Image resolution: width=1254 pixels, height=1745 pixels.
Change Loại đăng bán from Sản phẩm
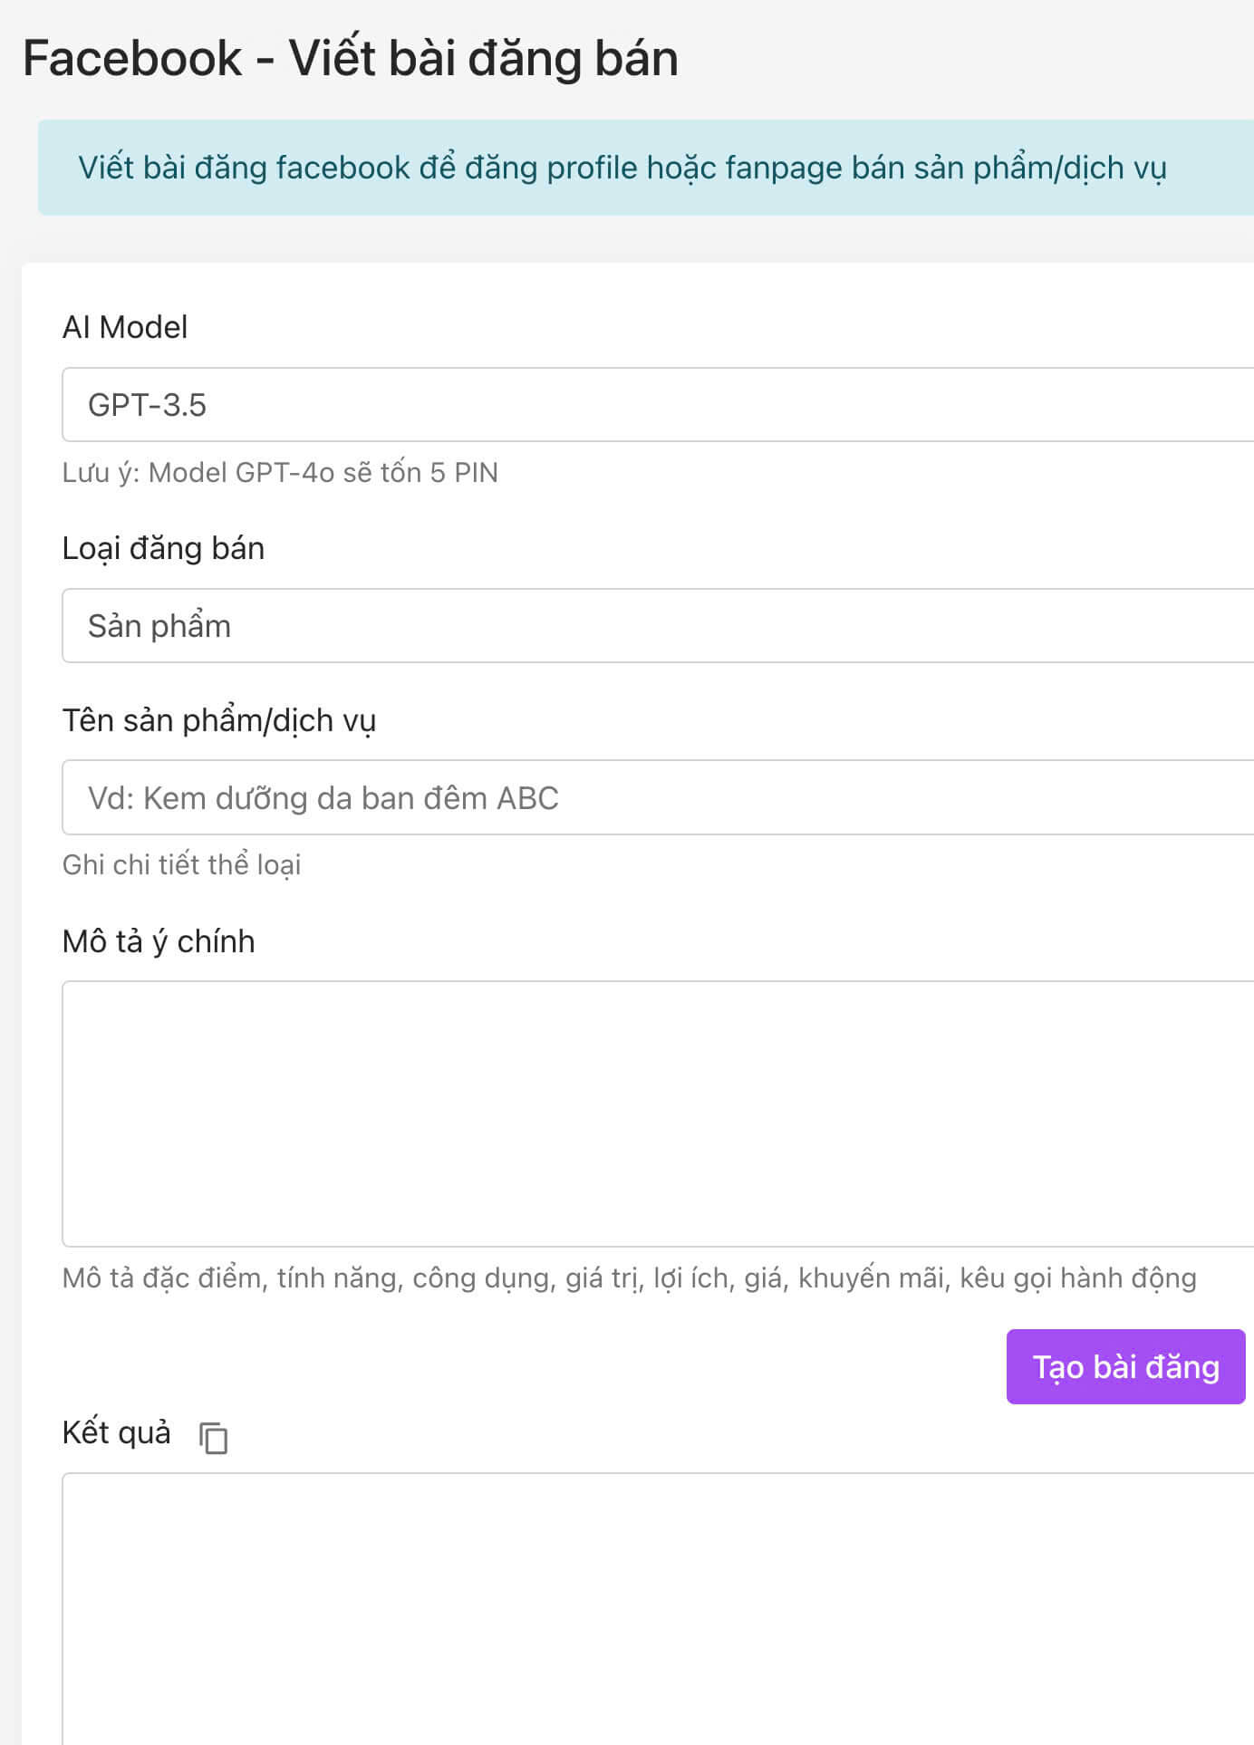tap(634, 625)
